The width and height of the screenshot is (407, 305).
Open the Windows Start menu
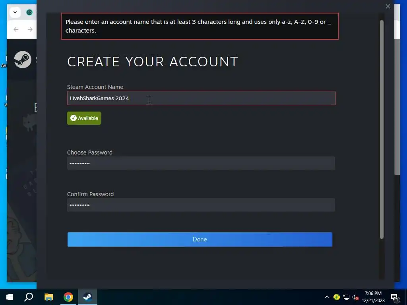point(10,297)
